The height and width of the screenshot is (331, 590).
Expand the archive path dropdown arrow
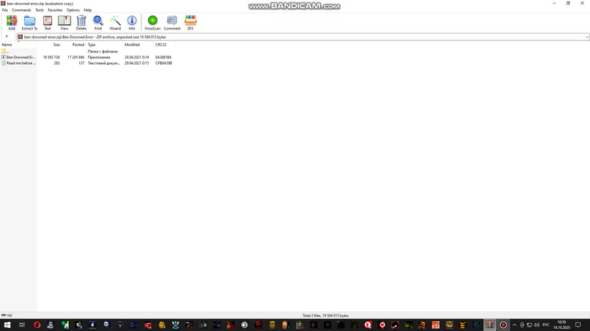(x=587, y=37)
